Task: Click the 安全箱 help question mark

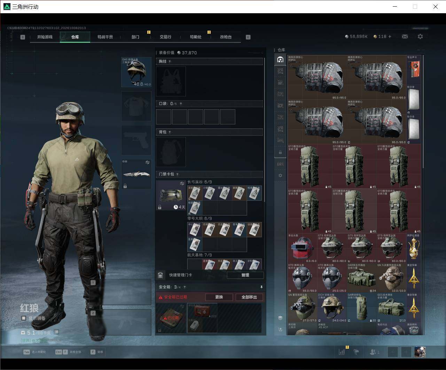Action: (185, 287)
